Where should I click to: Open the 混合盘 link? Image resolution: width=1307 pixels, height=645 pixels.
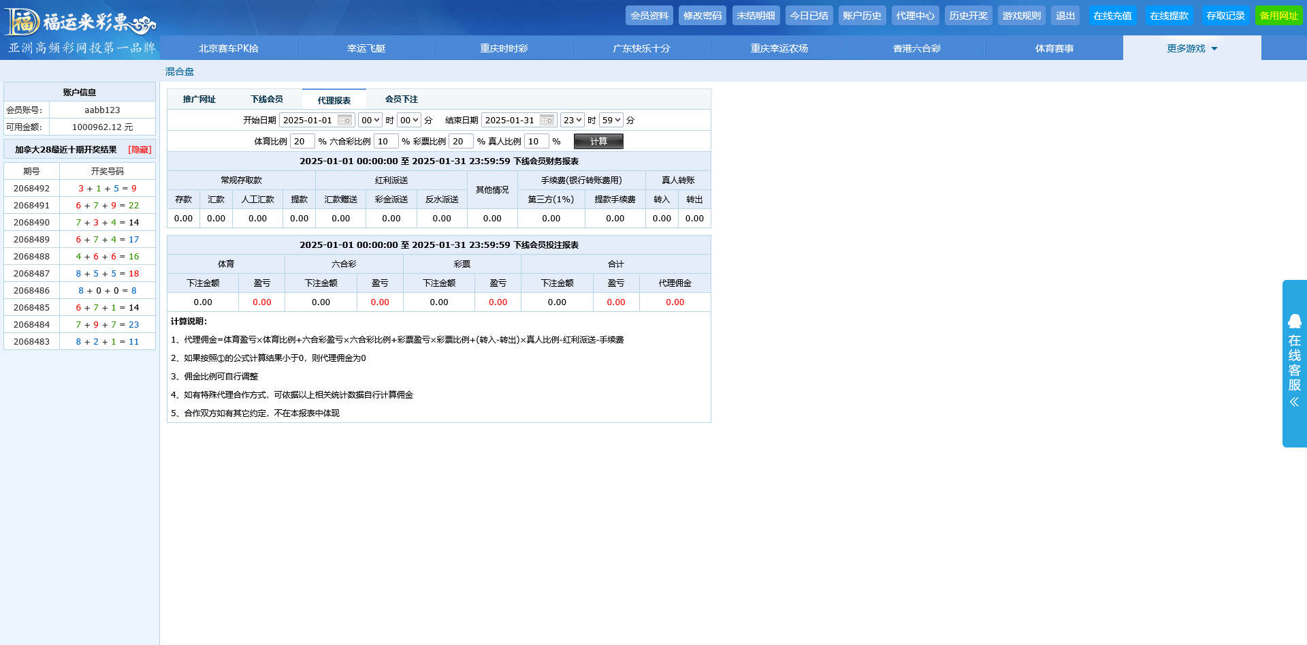(180, 72)
